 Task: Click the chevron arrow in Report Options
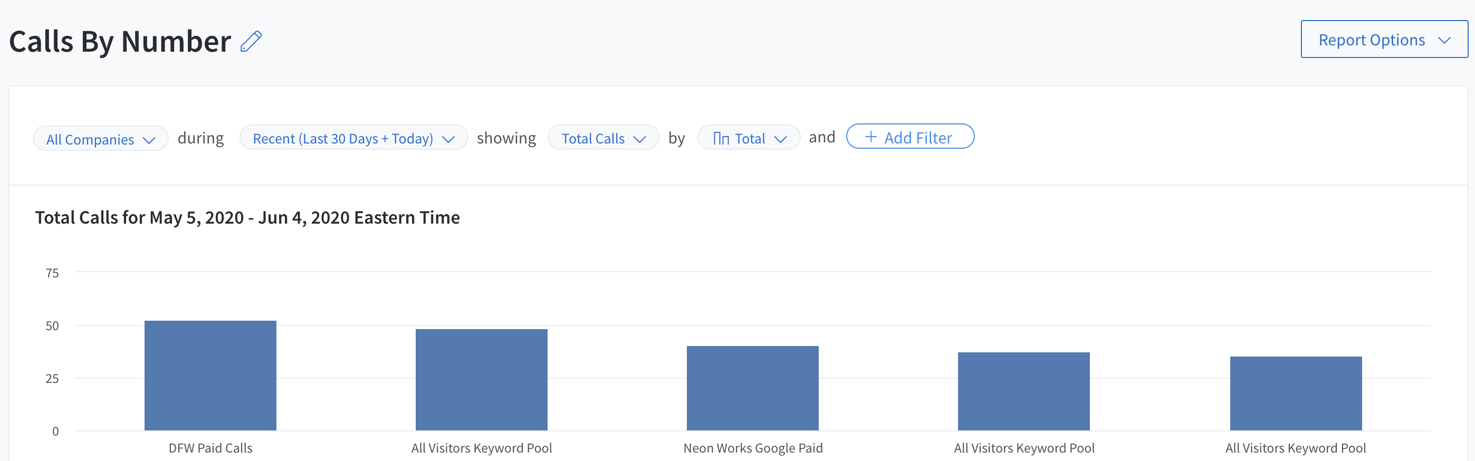click(x=1444, y=40)
